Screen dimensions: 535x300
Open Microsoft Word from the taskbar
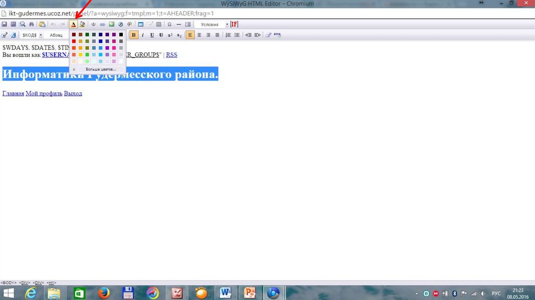click(226, 293)
